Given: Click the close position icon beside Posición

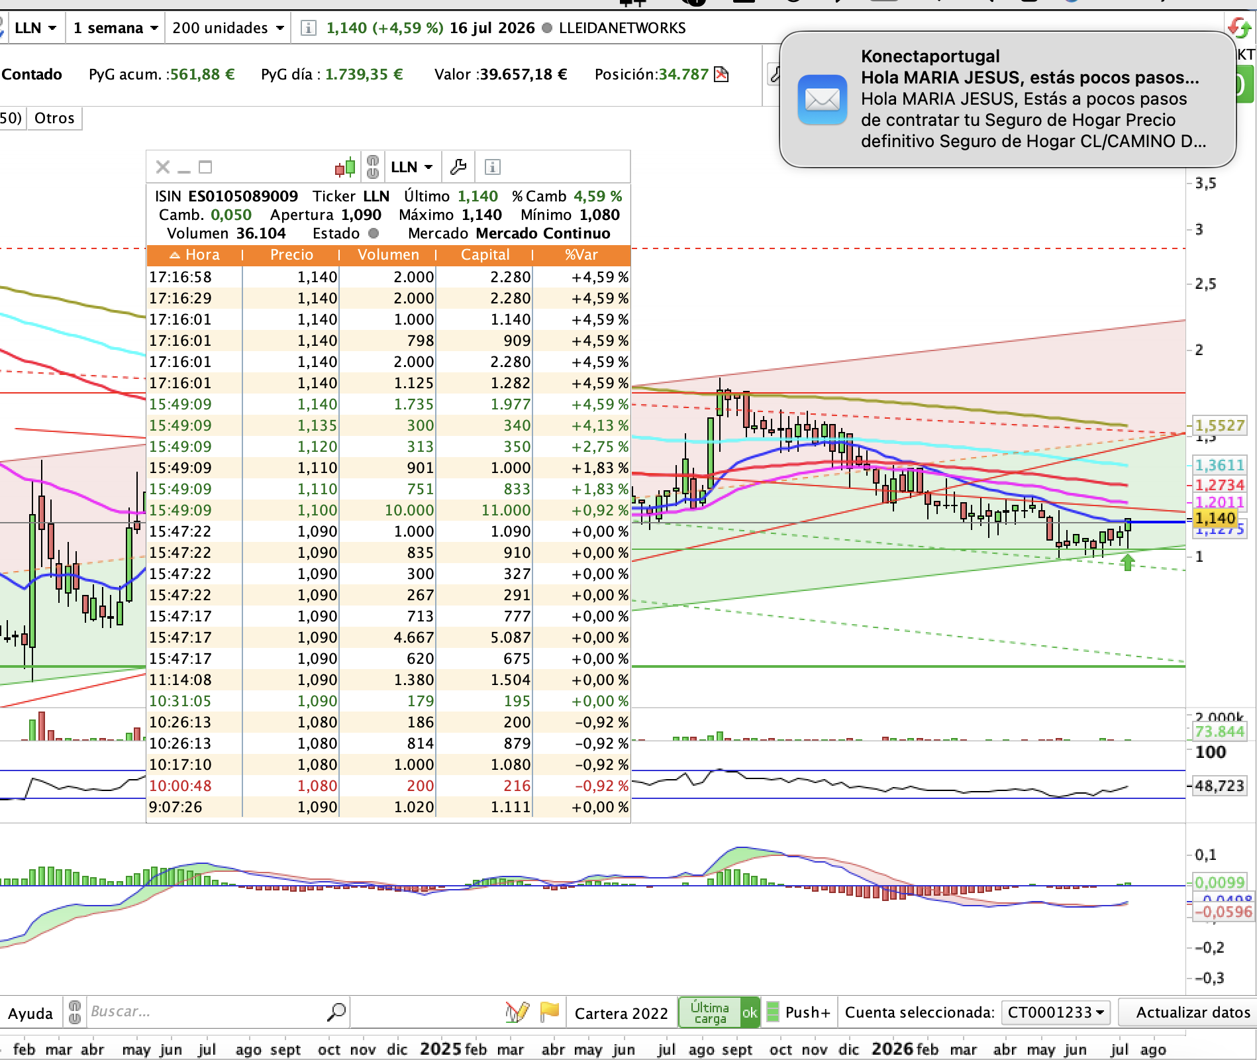Looking at the screenshot, I should click(x=721, y=74).
